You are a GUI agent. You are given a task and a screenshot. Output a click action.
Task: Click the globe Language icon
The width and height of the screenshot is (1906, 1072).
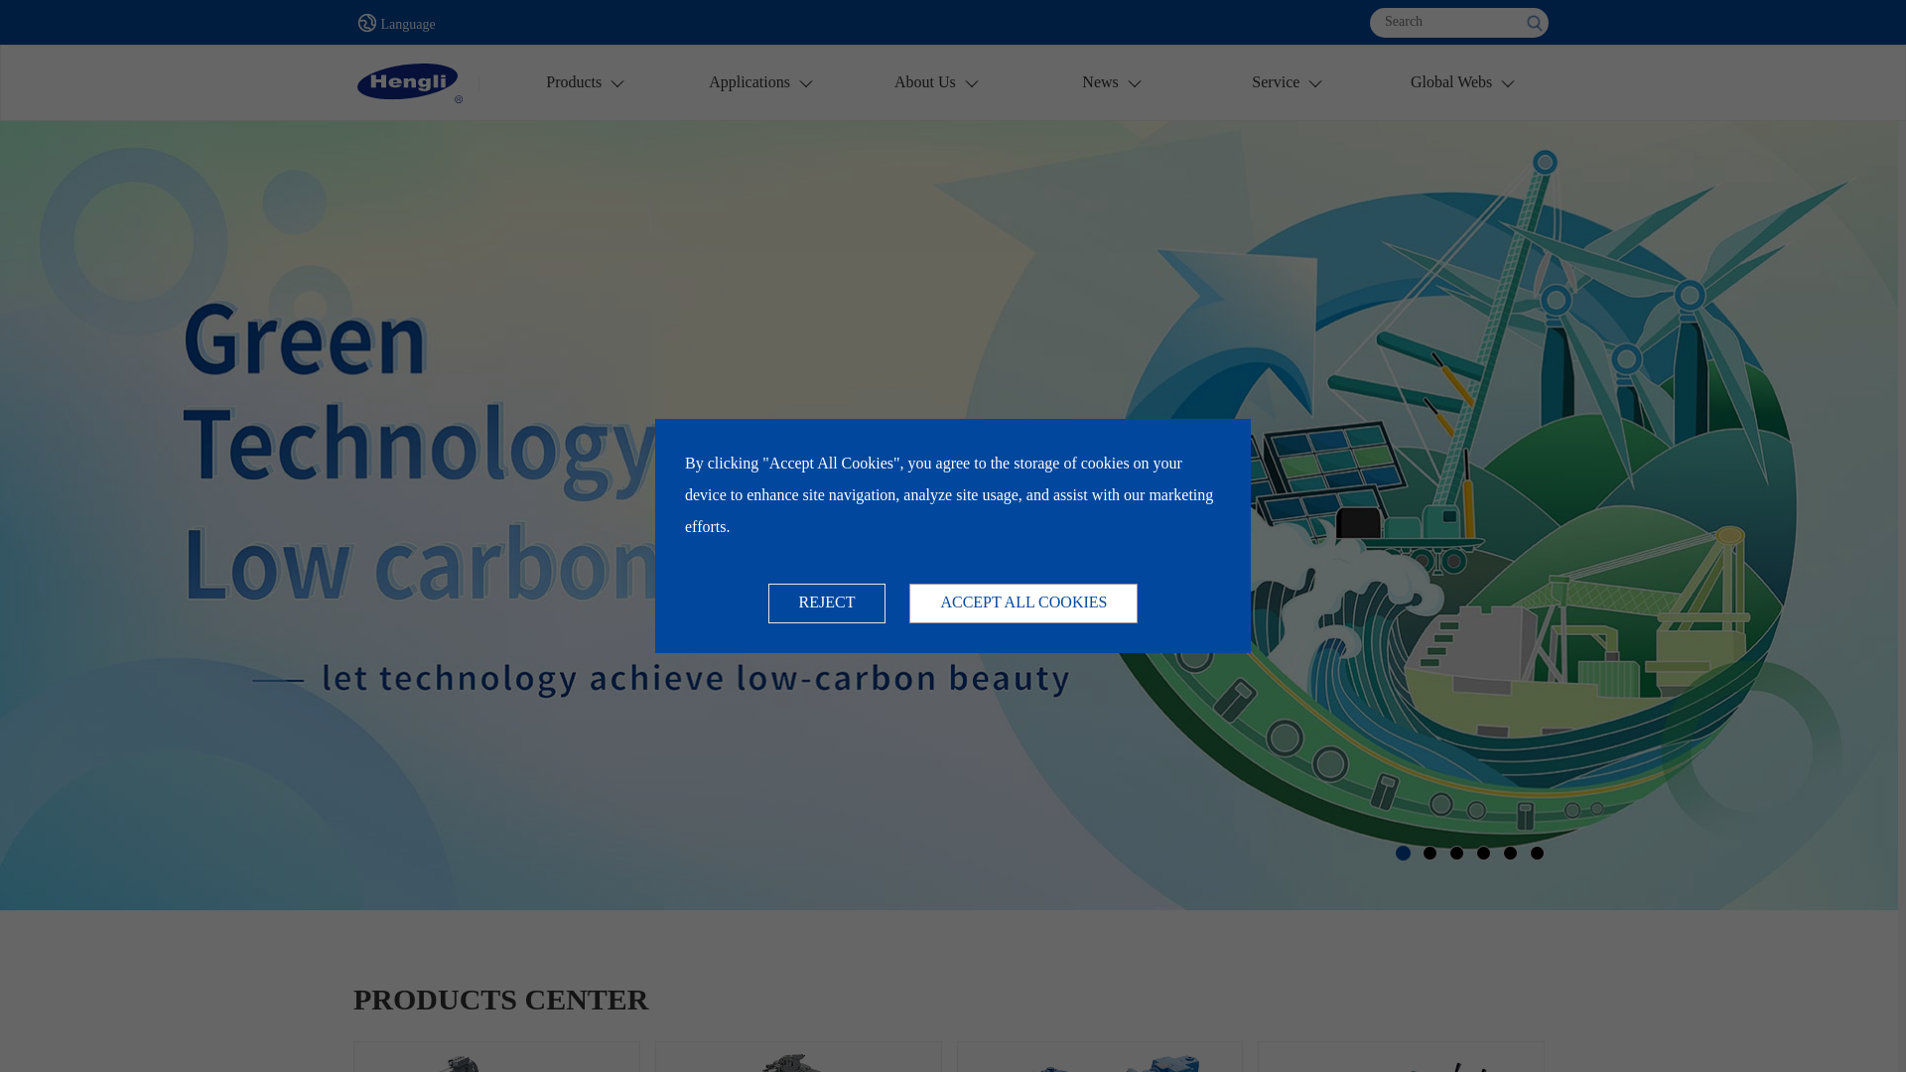point(367,23)
